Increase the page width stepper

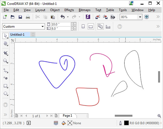75,24
